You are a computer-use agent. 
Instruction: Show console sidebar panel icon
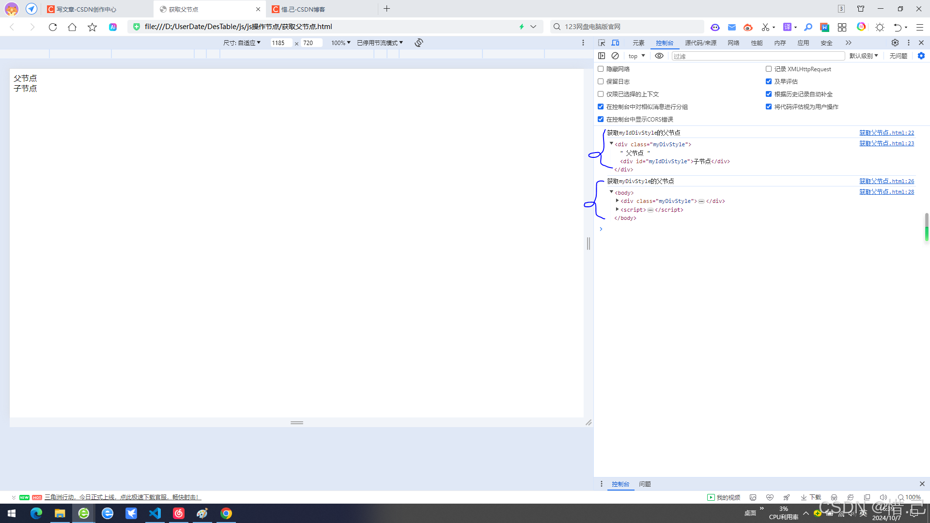coord(602,56)
